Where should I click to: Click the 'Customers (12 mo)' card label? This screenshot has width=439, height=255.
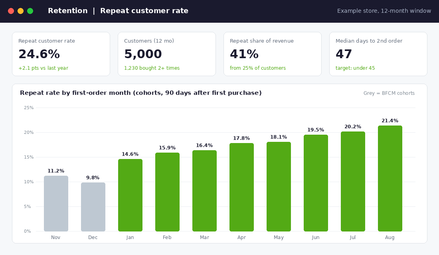[149, 41]
